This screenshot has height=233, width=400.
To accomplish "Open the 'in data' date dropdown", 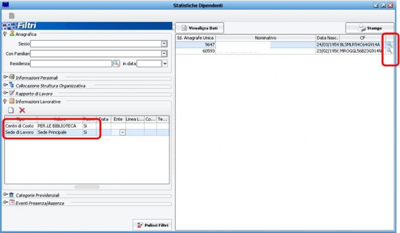I will tap(165, 63).
